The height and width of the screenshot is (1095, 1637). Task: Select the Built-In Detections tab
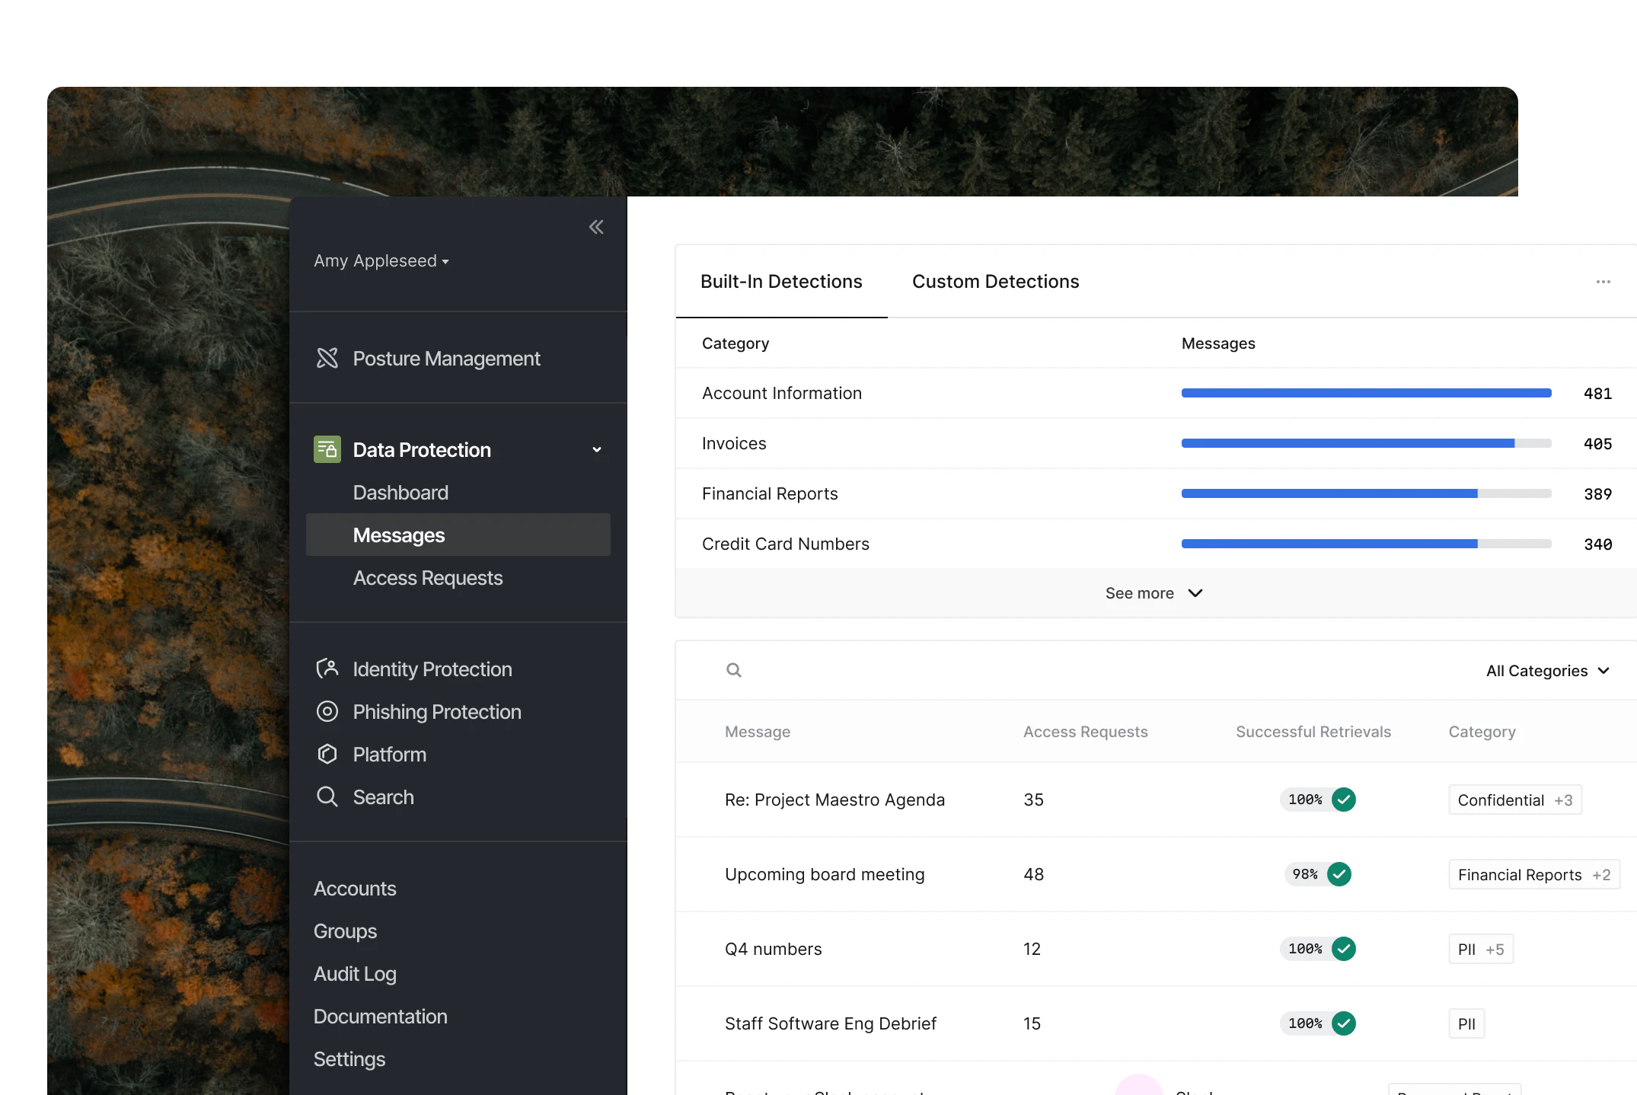tap(781, 281)
